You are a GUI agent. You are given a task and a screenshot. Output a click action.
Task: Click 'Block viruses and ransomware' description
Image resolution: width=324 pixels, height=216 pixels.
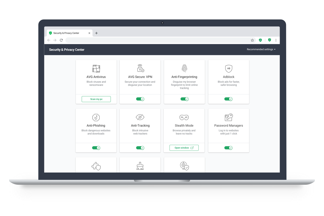[x=96, y=83]
